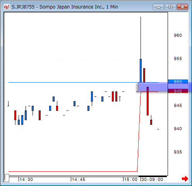The width and height of the screenshot is (192, 186).
Task: Click the 960 price scale label
Action: [178, 35]
